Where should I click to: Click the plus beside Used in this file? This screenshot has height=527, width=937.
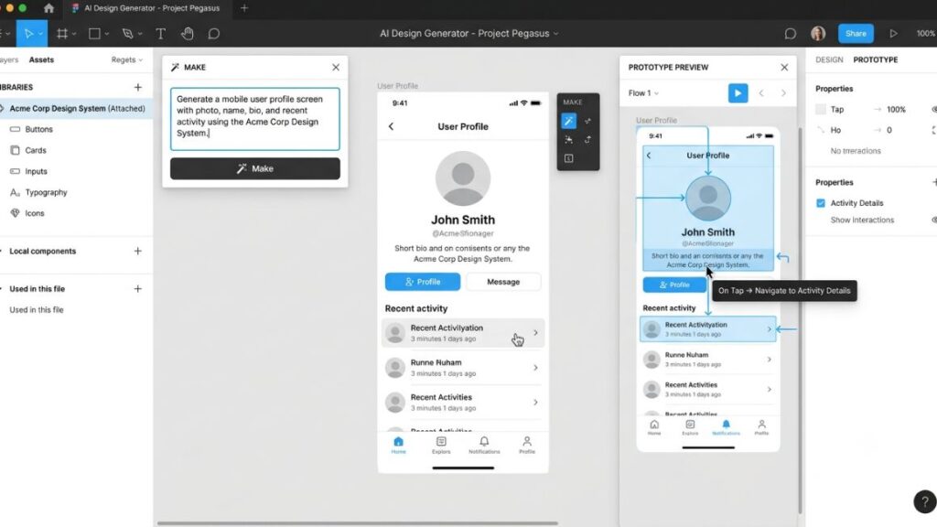coord(138,288)
